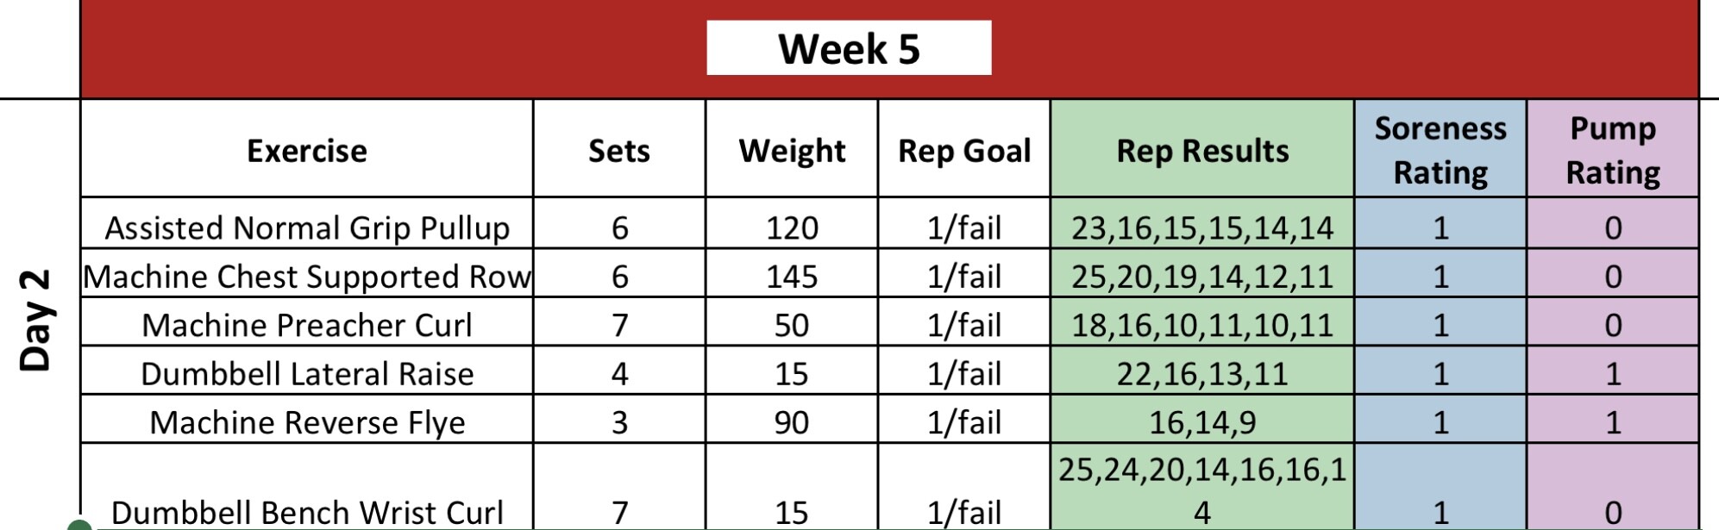The height and width of the screenshot is (530, 1719).
Task: Click the Pump Rating header cell
Action: 1613,150
